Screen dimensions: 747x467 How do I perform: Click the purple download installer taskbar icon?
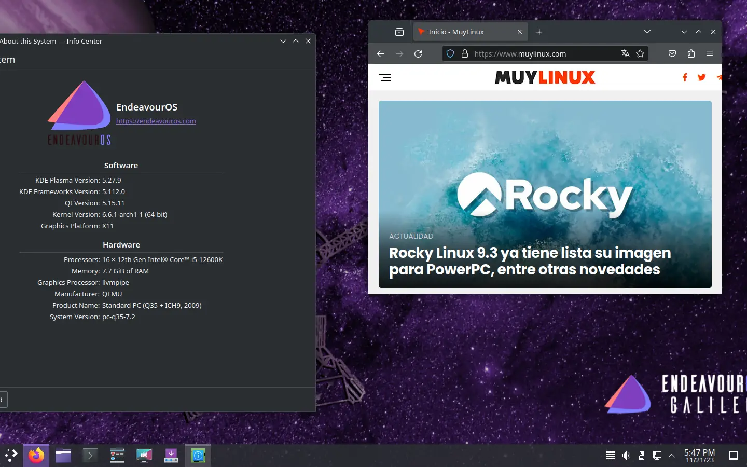(x=171, y=456)
